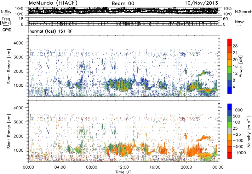The width and height of the screenshot is (252, 174).
Task: Click the 'N.Search' legend label
Action: point(243,12)
